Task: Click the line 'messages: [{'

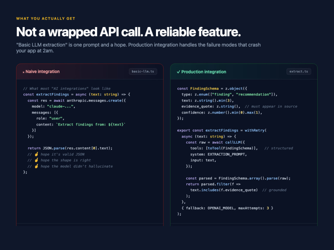Action: [x=45, y=112]
